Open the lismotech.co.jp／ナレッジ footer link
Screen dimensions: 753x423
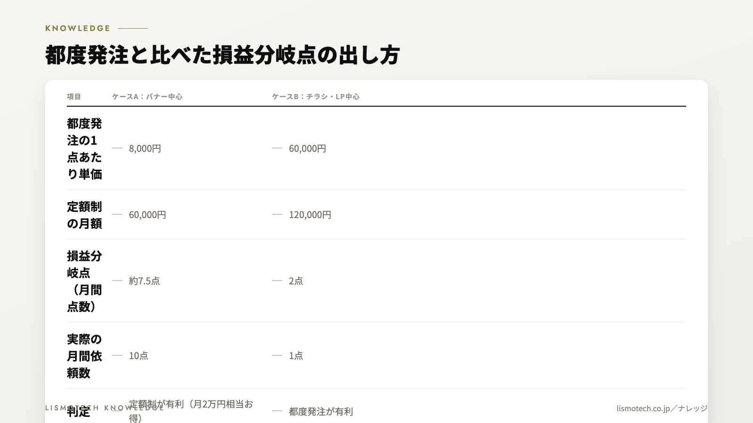click(662, 408)
